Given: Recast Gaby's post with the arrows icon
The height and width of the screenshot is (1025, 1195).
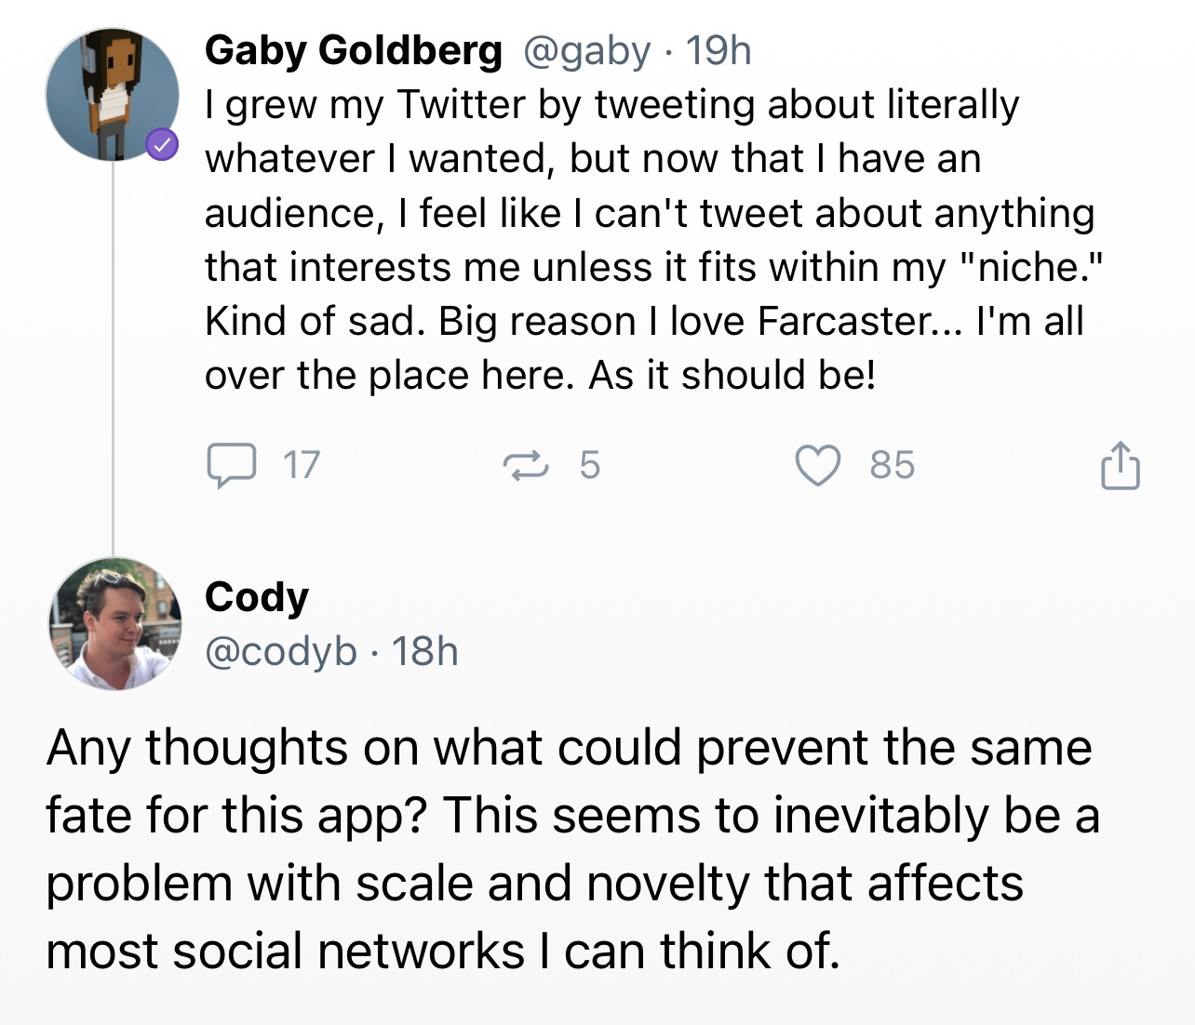Looking at the screenshot, I should click(525, 465).
